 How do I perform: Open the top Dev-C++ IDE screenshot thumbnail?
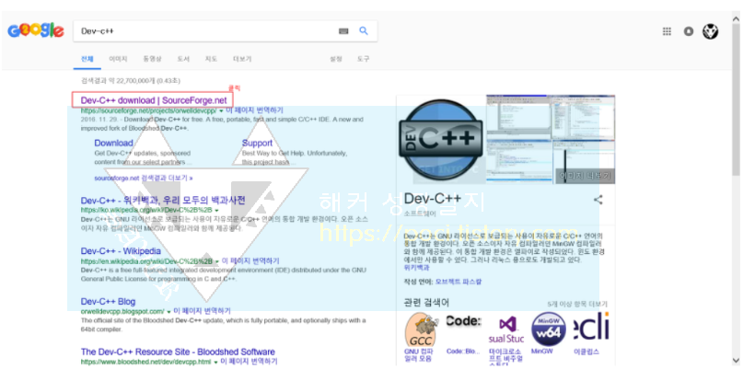point(518,117)
